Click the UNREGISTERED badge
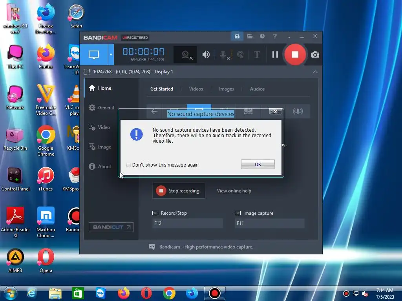 (135, 38)
